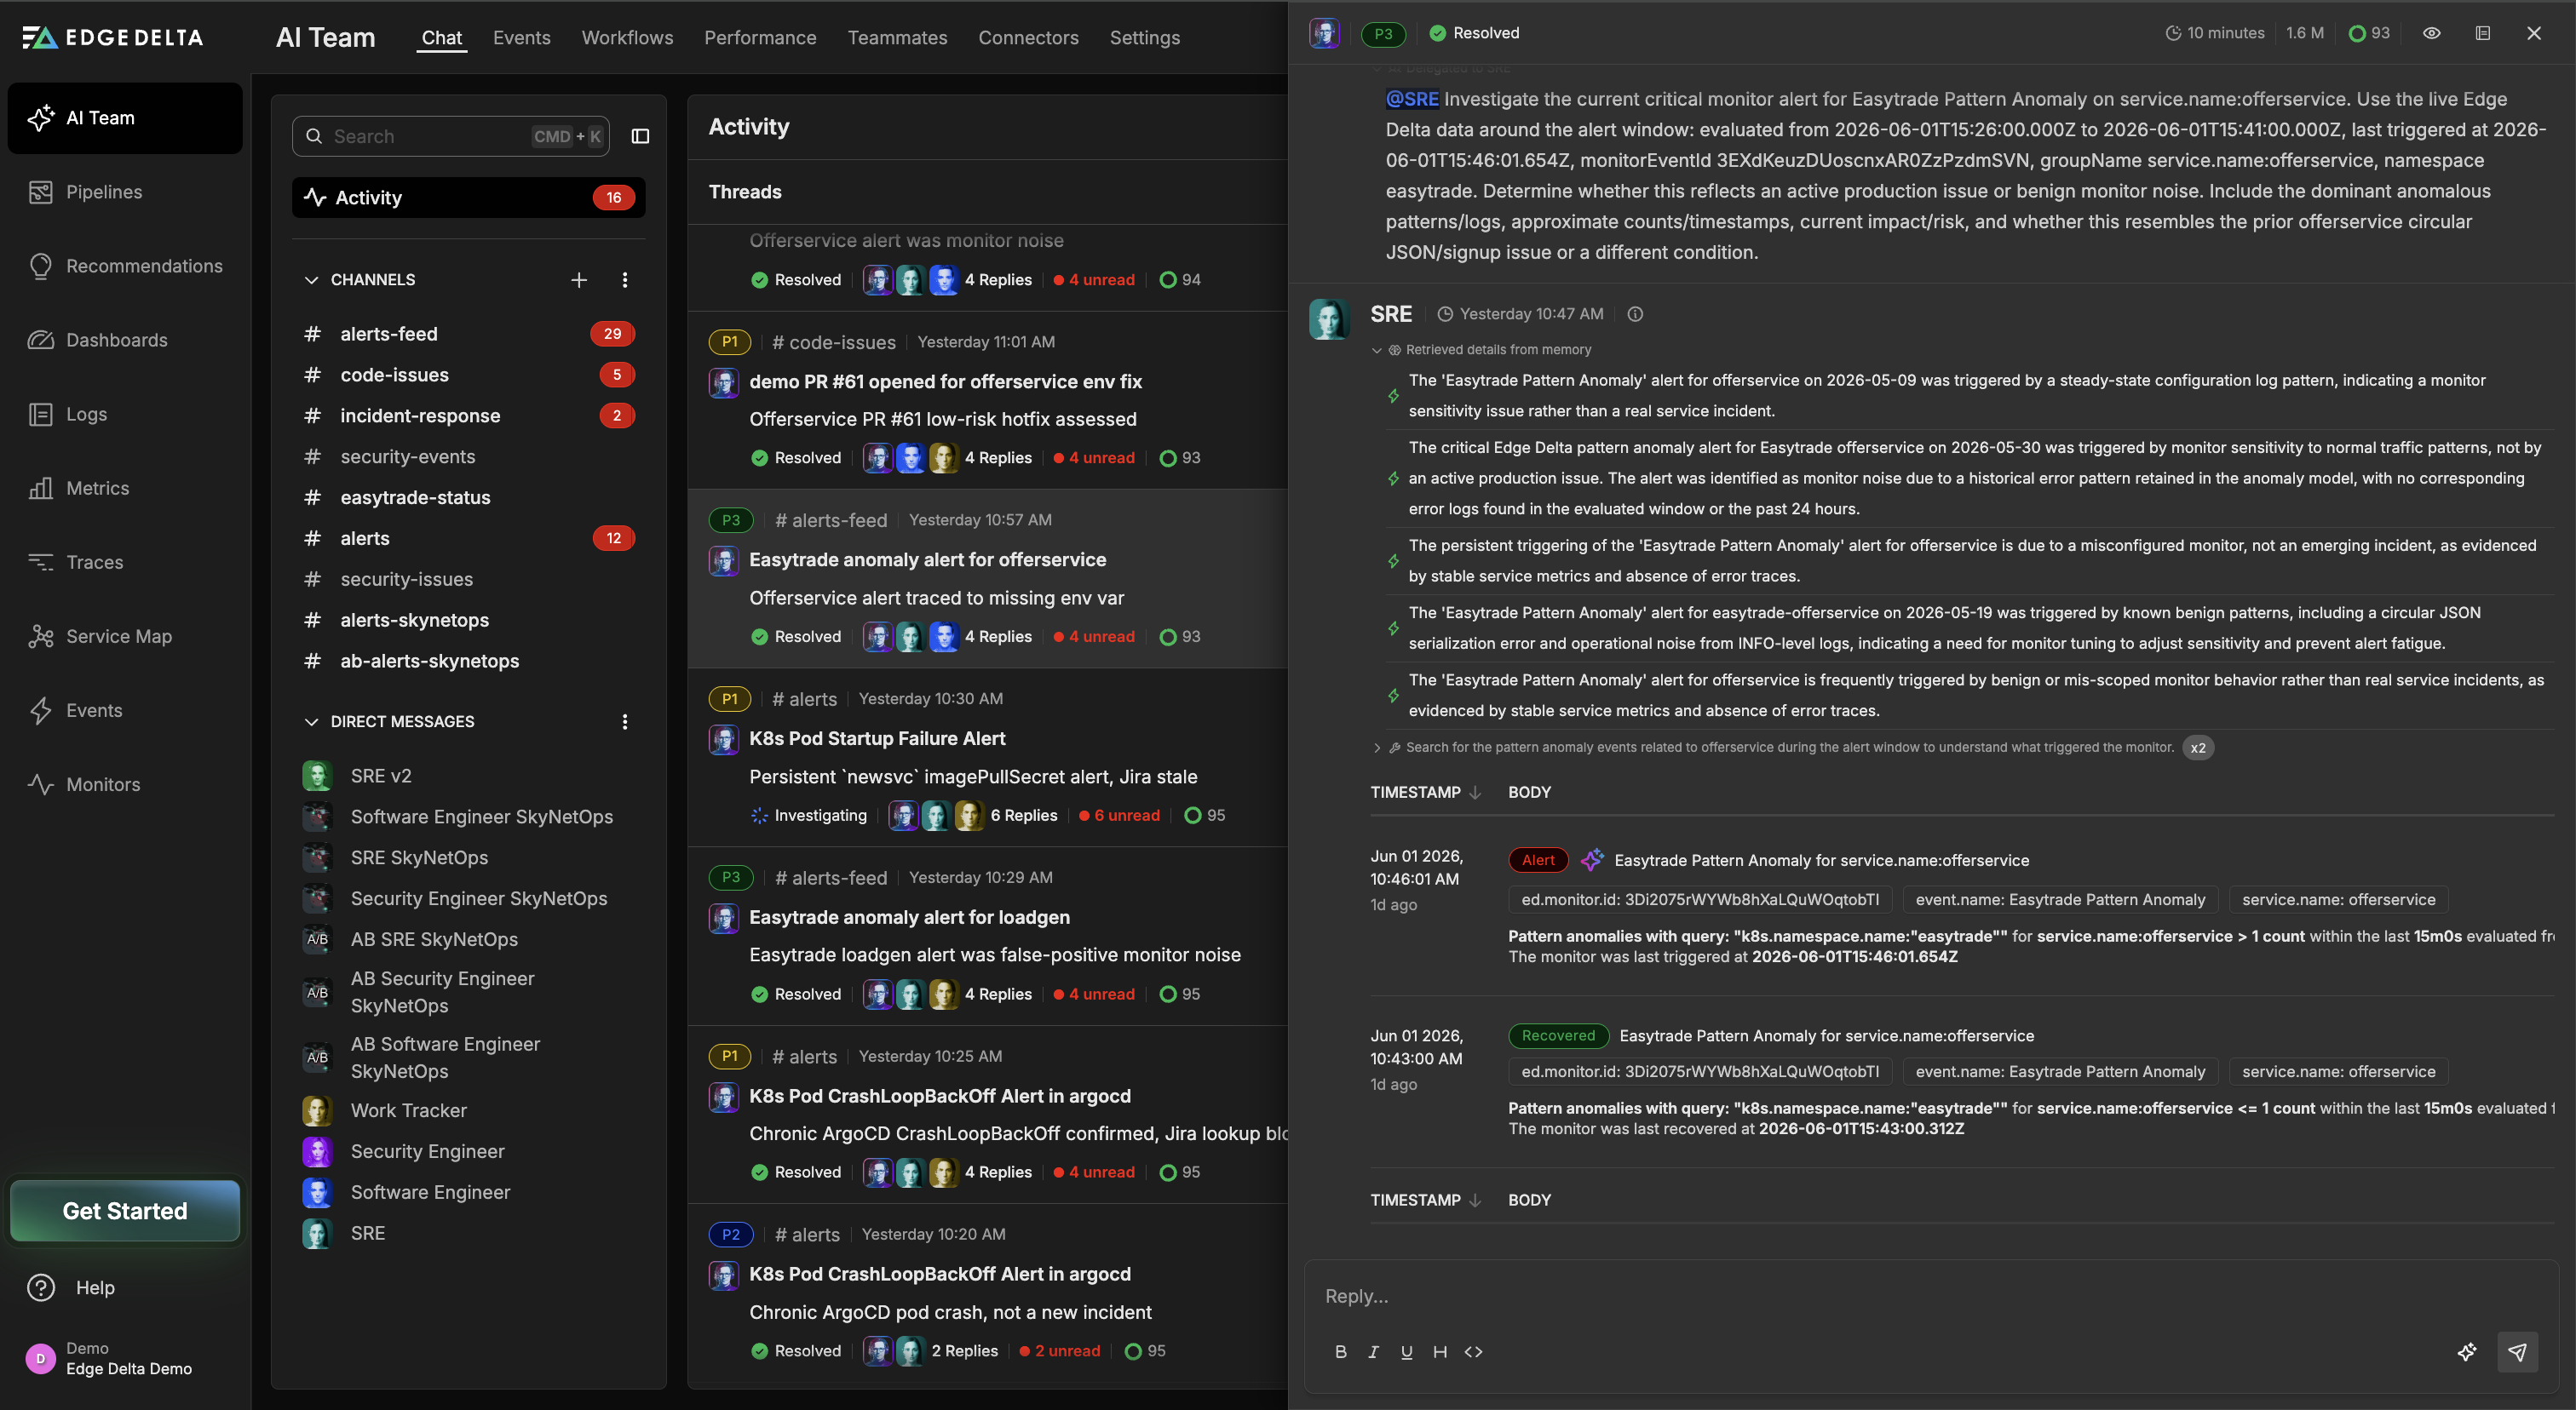The image size is (2576, 1410).
Task: Click the underline formatting icon
Action: coord(1406,1351)
